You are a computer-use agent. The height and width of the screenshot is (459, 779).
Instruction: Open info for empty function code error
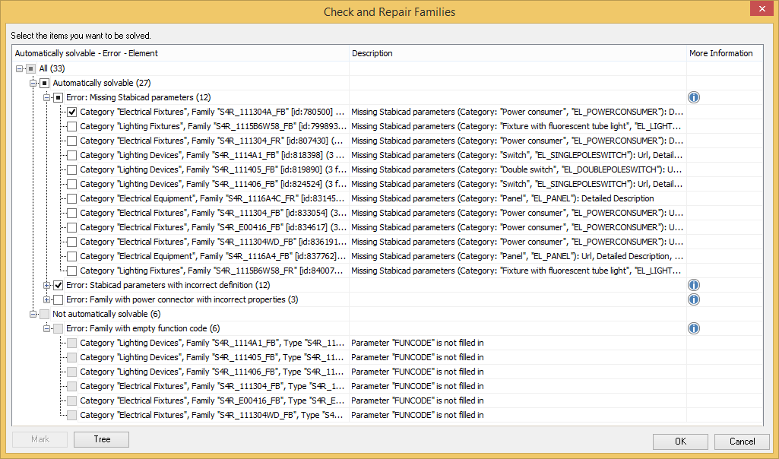click(x=694, y=328)
